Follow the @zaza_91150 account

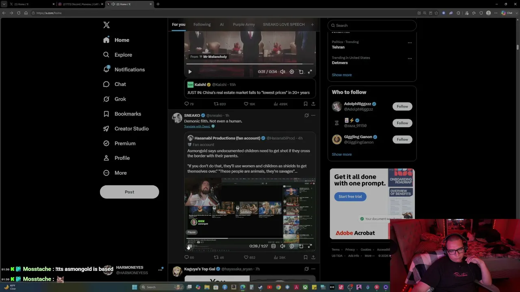[x=402, y=123]
